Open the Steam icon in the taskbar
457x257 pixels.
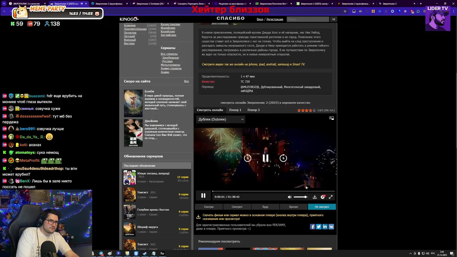[145, 253]
